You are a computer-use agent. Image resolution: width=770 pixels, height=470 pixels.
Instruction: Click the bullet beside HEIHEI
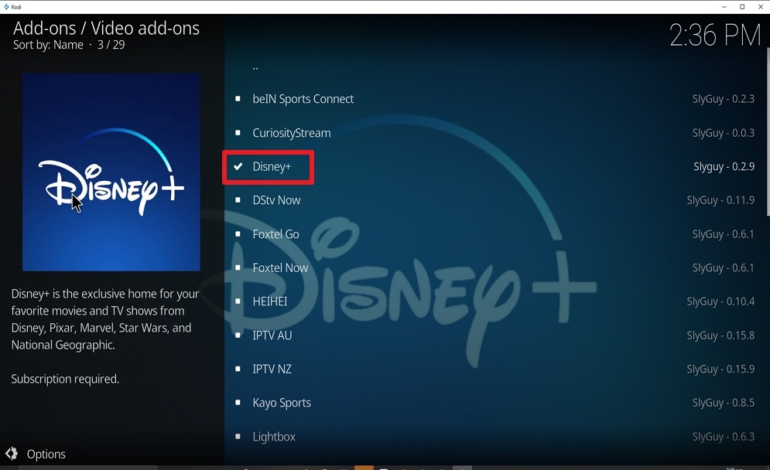[x=238, y=301]
